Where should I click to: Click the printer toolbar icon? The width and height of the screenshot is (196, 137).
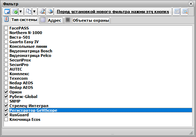[x=50, y=12]
